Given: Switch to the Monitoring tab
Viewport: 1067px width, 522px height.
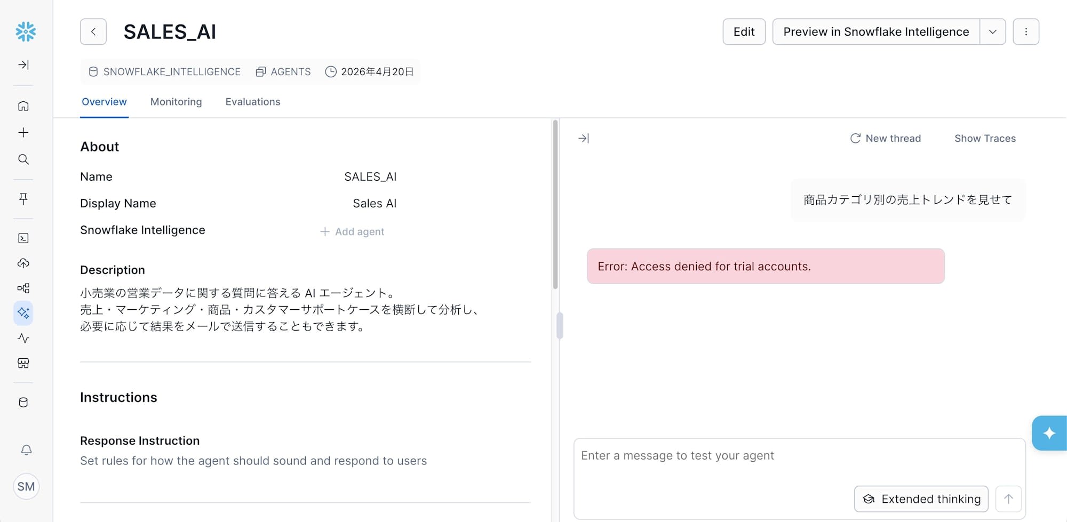Looking at the screenshot, I should click(176, 102).
